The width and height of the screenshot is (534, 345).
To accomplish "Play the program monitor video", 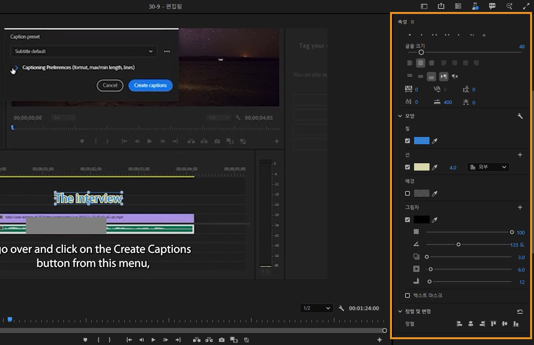I will pyautogui.click(x=153, y=340).
